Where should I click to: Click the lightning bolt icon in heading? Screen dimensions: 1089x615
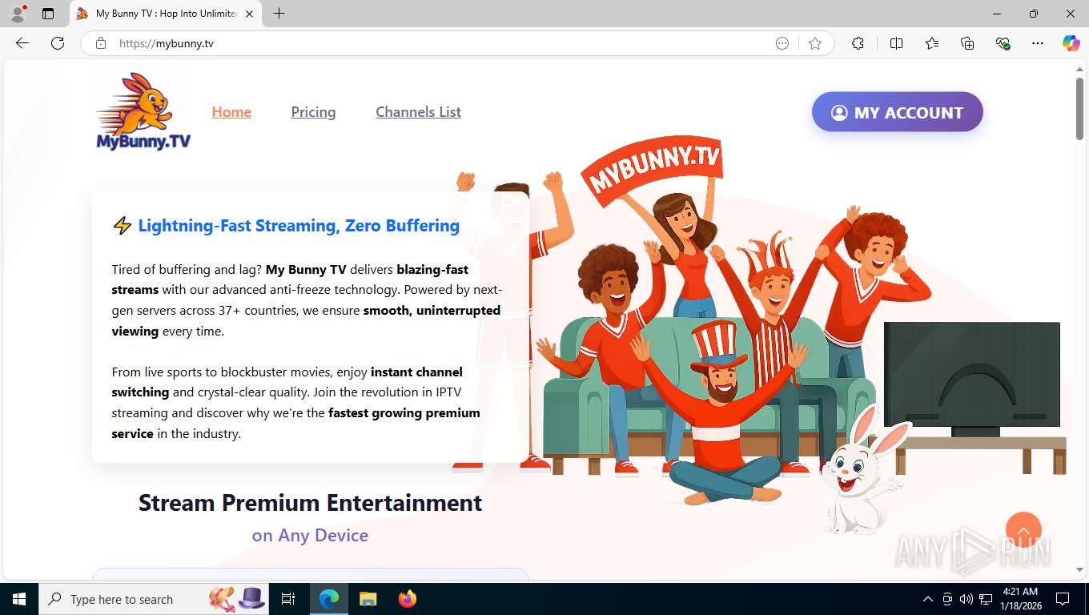point(122,226)
